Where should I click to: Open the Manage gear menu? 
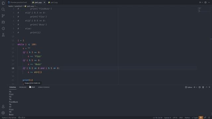pos(3,113)
